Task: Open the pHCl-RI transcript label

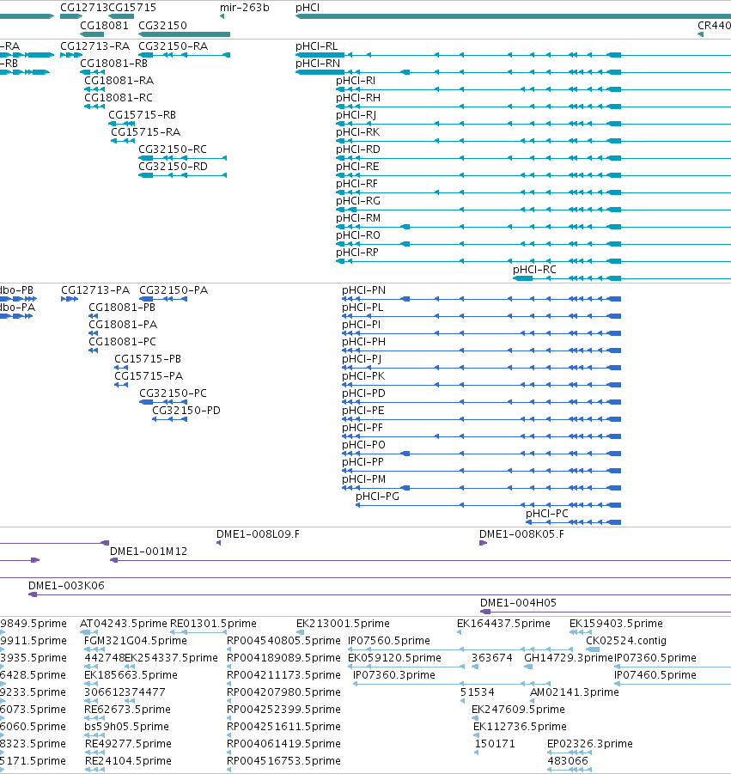Action: pos(356,81)
